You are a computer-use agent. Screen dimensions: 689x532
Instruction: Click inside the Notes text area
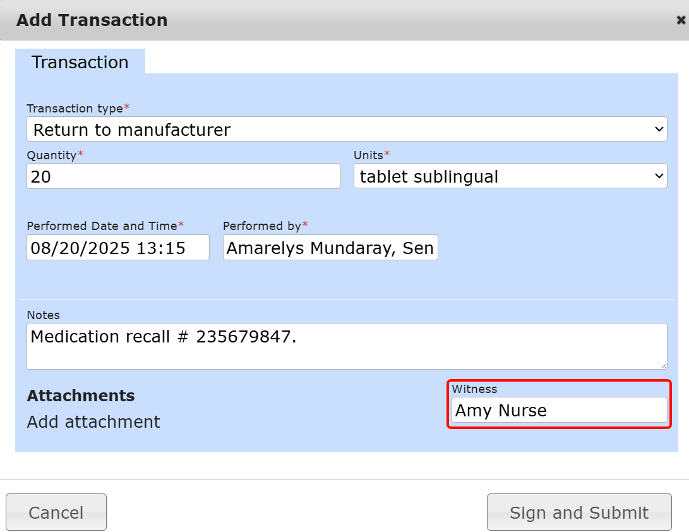[346, 346]
